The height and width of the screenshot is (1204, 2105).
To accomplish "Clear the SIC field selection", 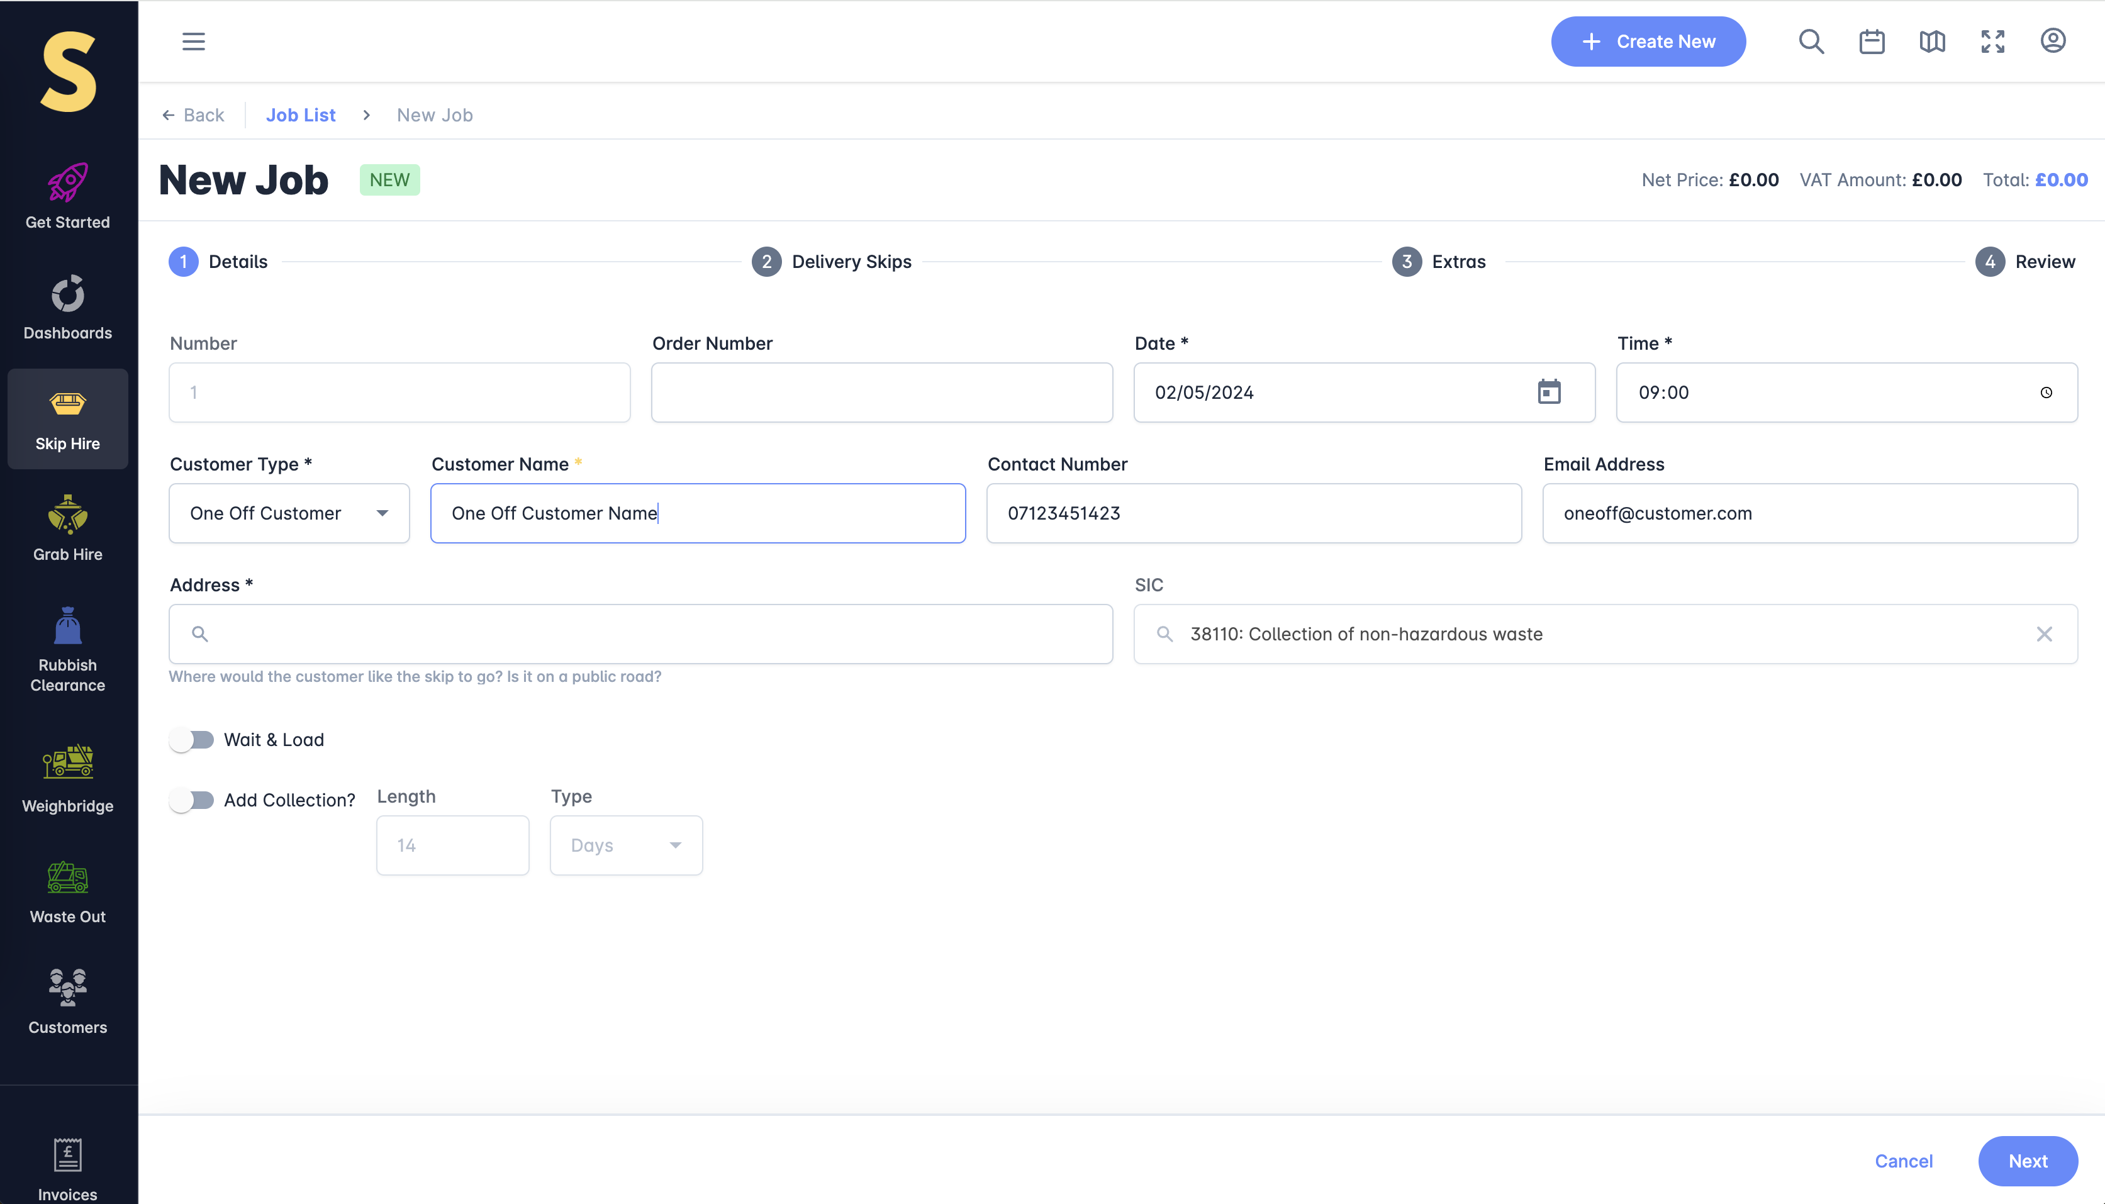I will [2044, 634].
